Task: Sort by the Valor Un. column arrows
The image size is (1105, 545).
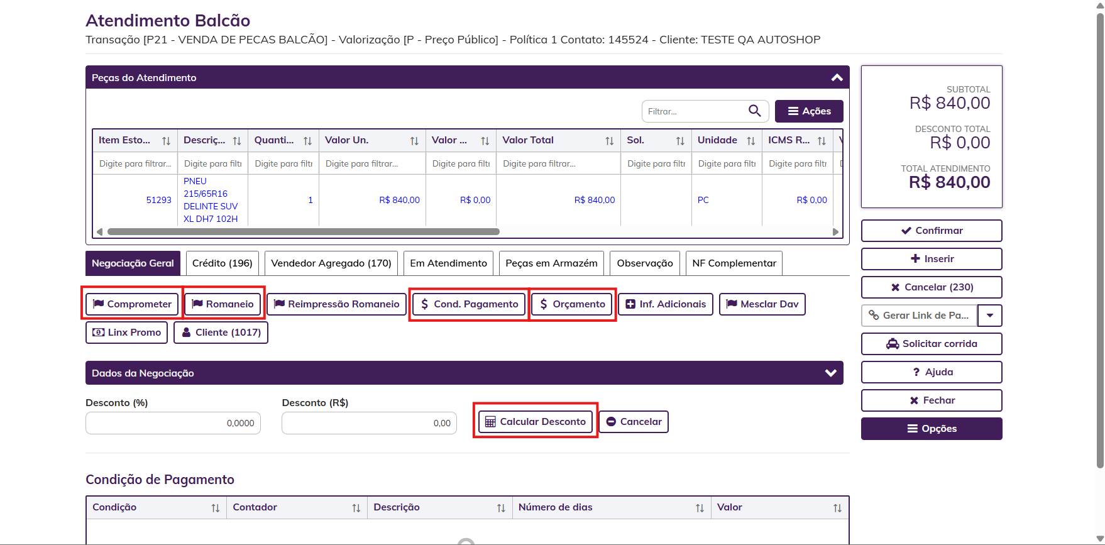Action: pos(414,141)
